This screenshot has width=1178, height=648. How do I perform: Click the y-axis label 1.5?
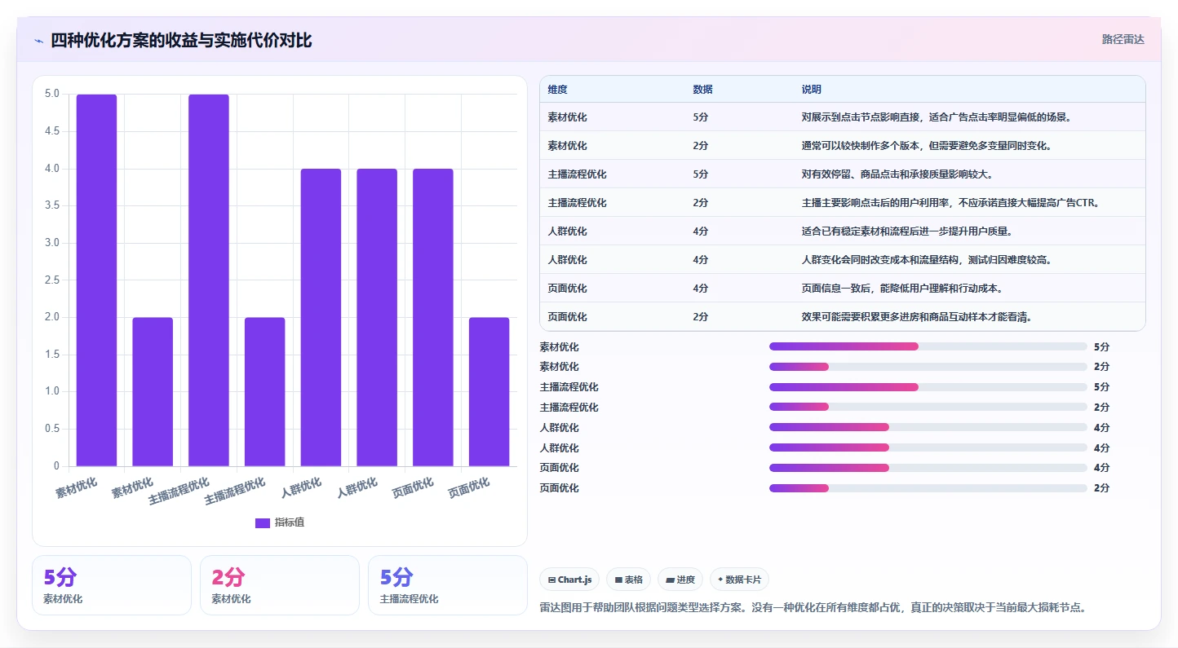51,355
